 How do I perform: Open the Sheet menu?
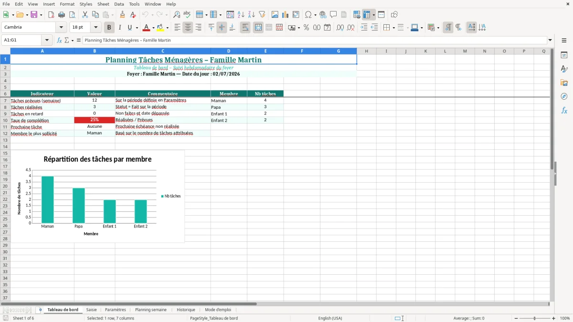pyautogui.click(x=103, y=4)
